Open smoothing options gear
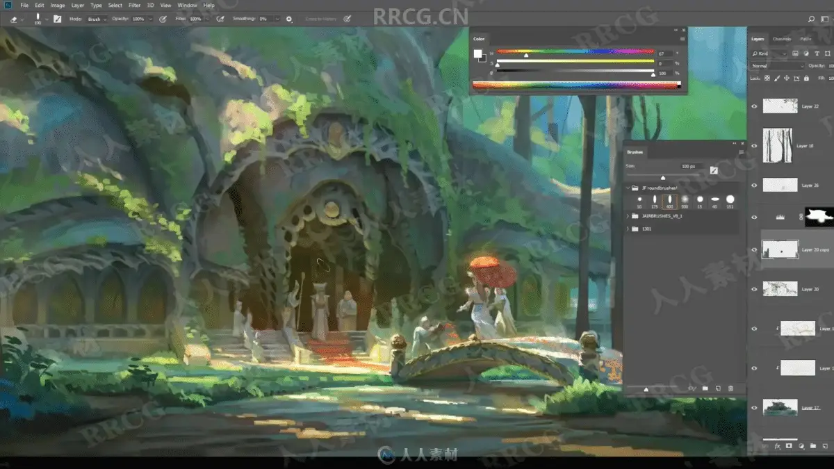 click(x=288, y=19)
